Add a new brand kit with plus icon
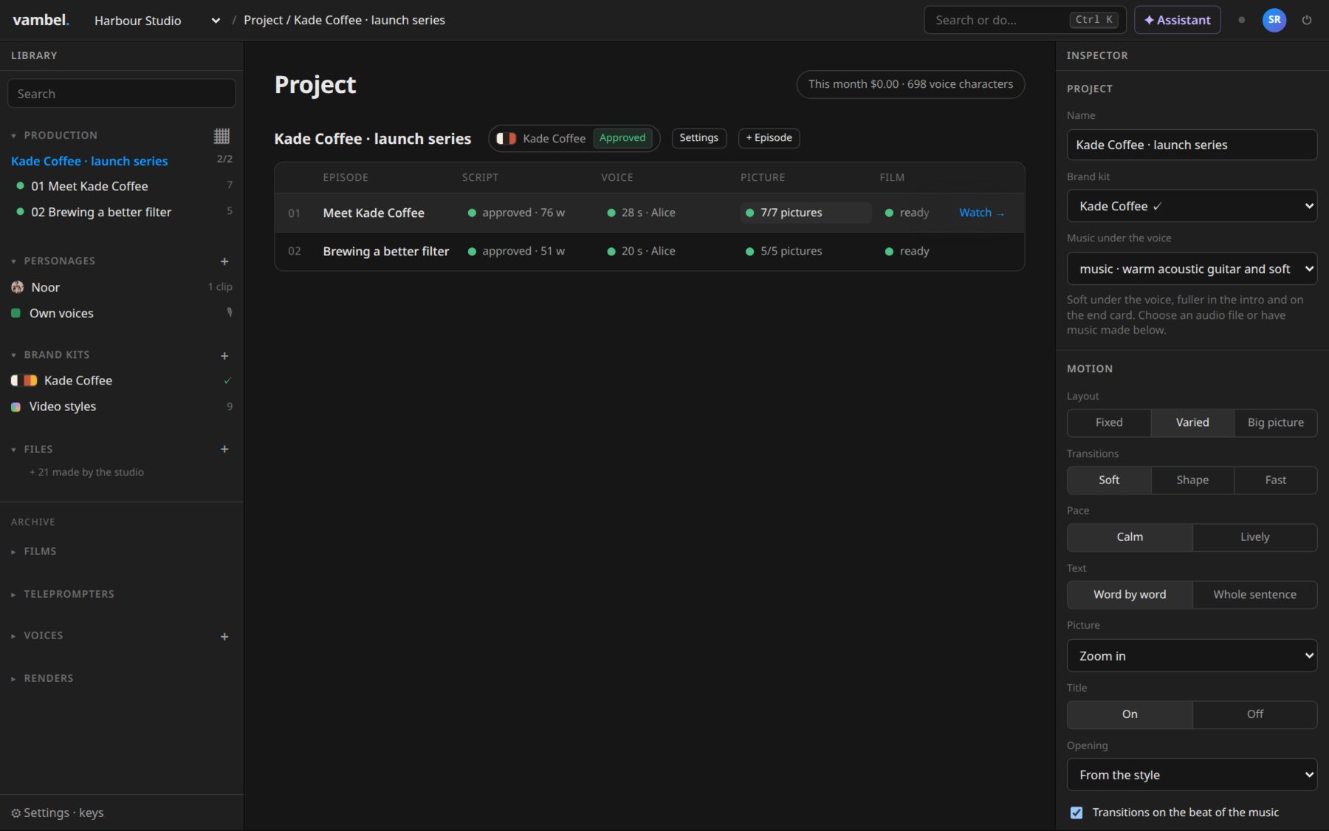The width and height of the screenshot is (1329, 831). pos(224,356)
